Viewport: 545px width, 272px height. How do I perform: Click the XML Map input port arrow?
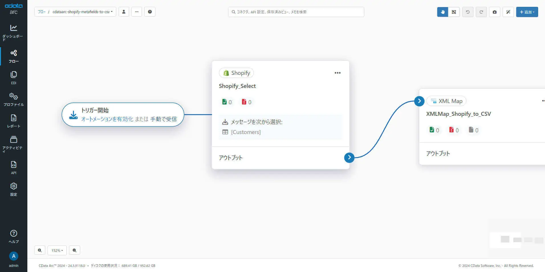pos(419,101)
